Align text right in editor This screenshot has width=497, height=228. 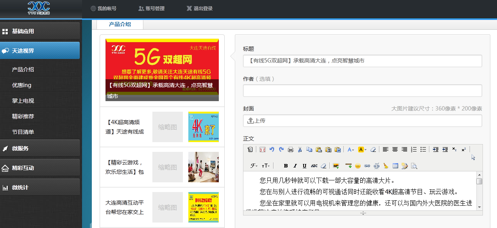point(404,150)
